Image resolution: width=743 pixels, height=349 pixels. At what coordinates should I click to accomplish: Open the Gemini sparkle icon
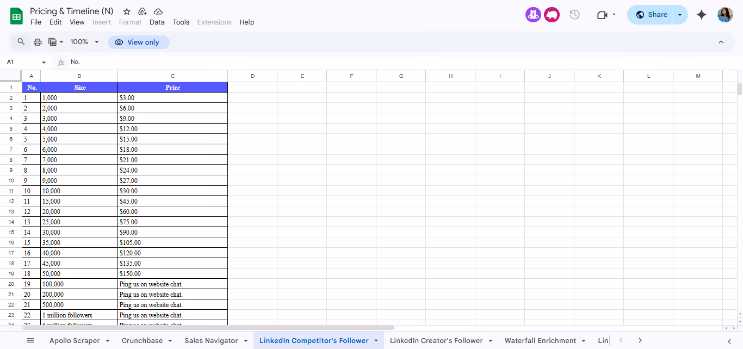click(702, 15)
